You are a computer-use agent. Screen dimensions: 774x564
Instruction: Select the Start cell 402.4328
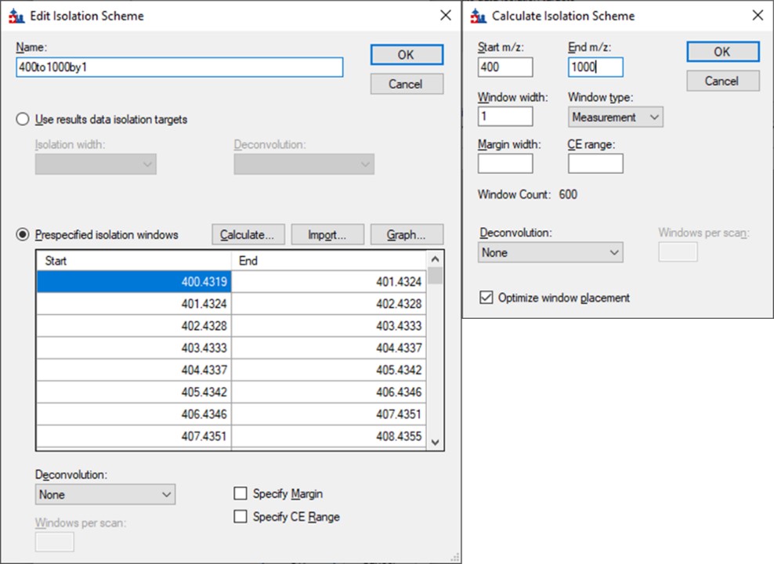134,326
